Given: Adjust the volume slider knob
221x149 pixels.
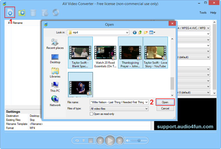Looking at the screenshot, I should coord(139,140).
